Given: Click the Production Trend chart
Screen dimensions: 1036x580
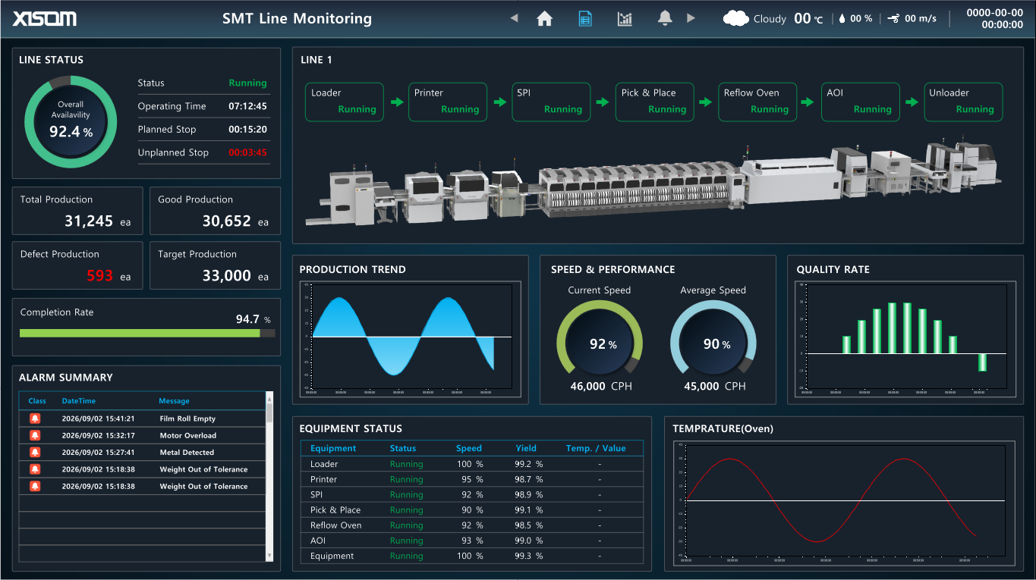Looking at the screenshot, I should 411,339.
